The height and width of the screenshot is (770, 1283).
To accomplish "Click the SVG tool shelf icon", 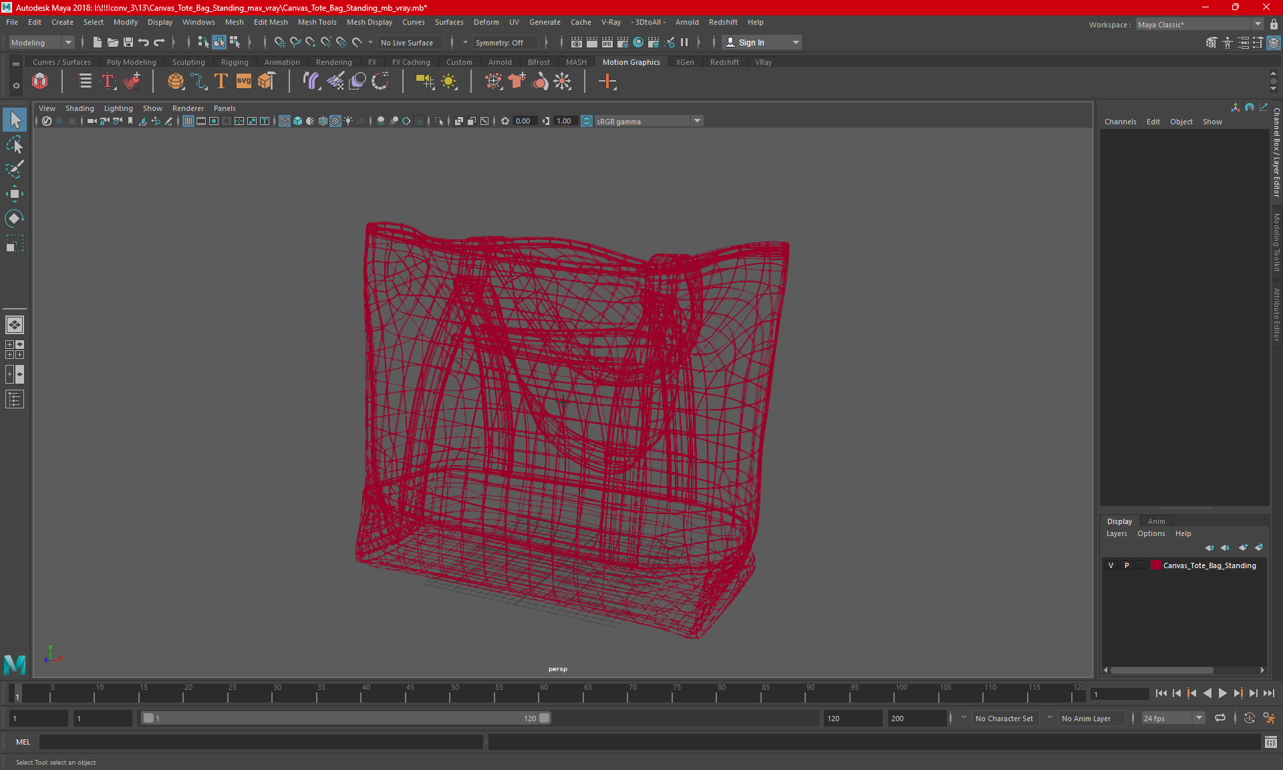I will 244,82.
